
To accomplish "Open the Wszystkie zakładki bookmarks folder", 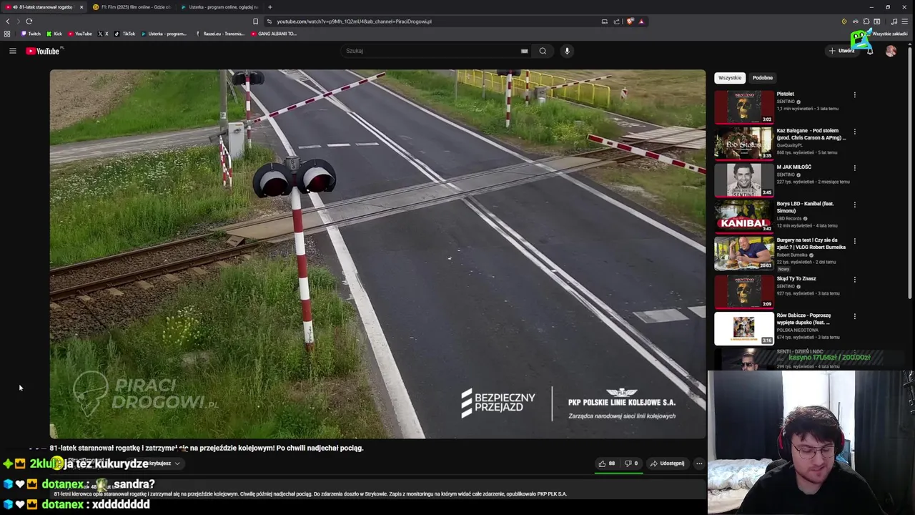I will [x=886, y=34].
